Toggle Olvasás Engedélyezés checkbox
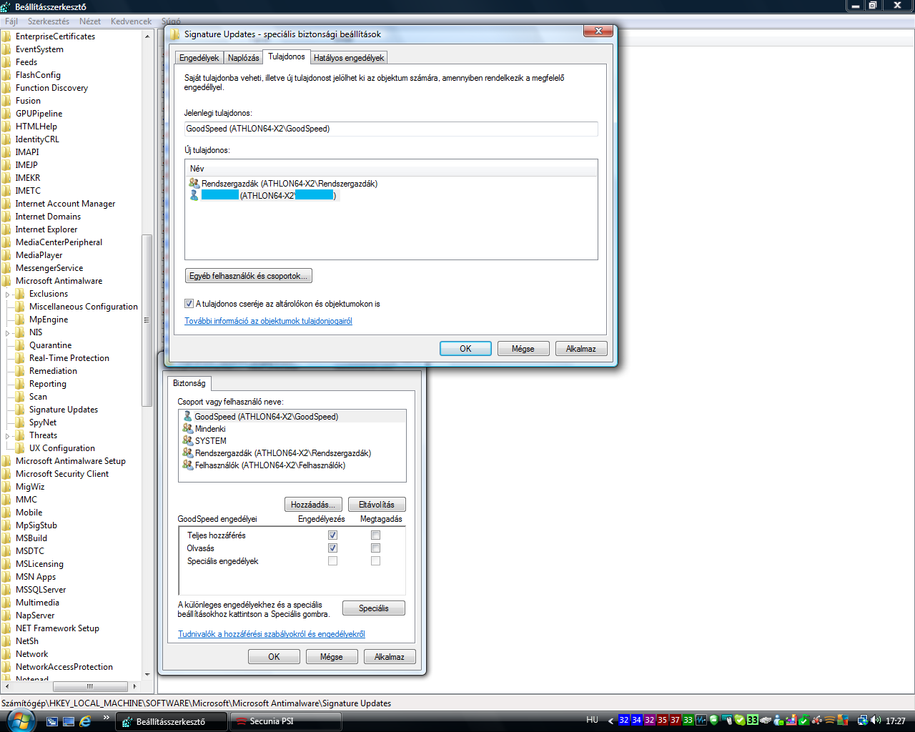The height and width of the screenshot is (732, 915). point(332,548)
